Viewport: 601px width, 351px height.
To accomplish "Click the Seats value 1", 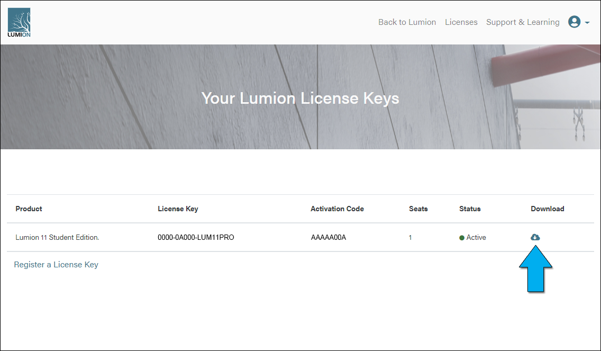I will 410,238.
